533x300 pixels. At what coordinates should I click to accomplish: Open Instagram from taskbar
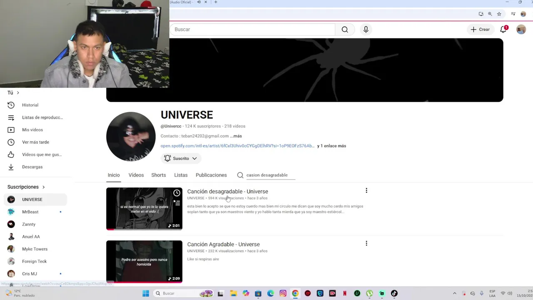283,293
